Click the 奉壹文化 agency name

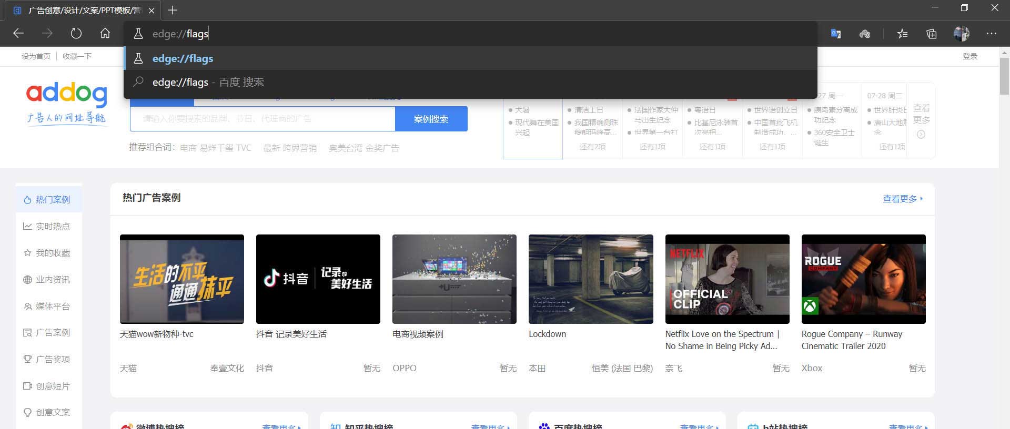[227, 368]
